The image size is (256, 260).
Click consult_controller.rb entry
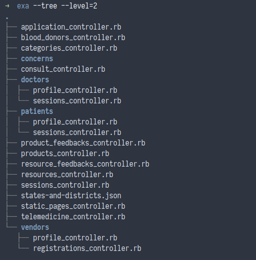pos(63,69)
